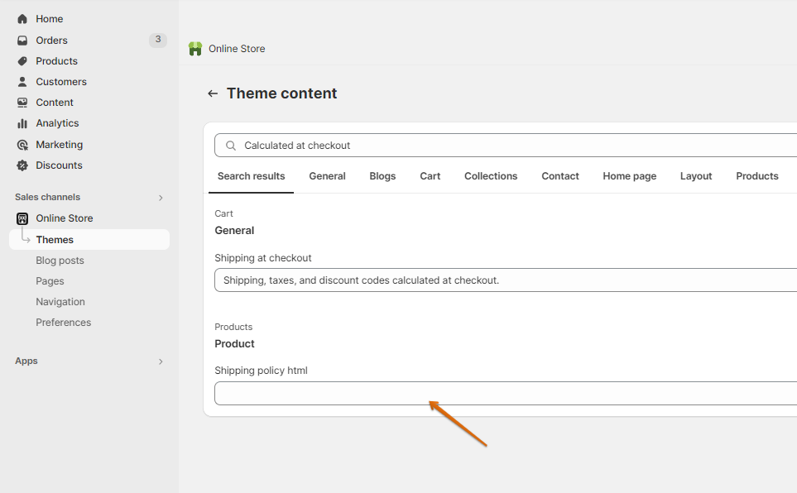Click the Content icon in sidebar
797x493 pixels.
pos(22,103)
